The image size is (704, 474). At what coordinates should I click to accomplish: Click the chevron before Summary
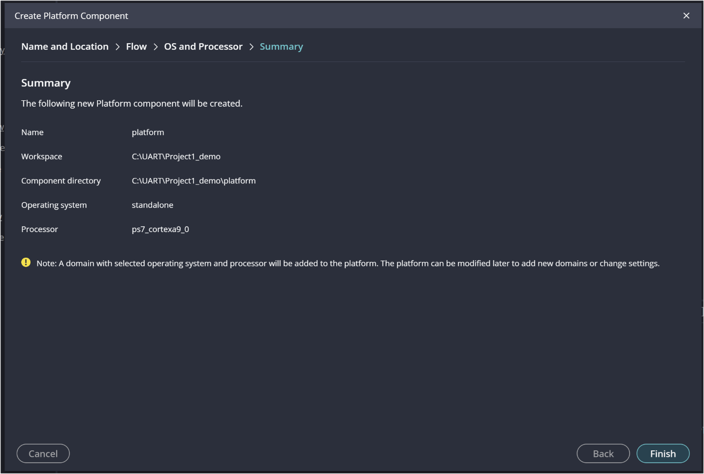tap(251, 46)
